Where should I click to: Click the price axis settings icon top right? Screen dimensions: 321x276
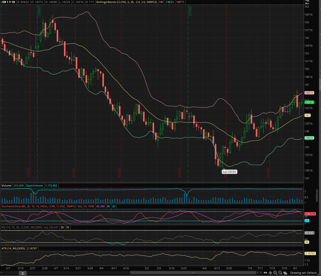pyautogui.click(x=307, y=2)
